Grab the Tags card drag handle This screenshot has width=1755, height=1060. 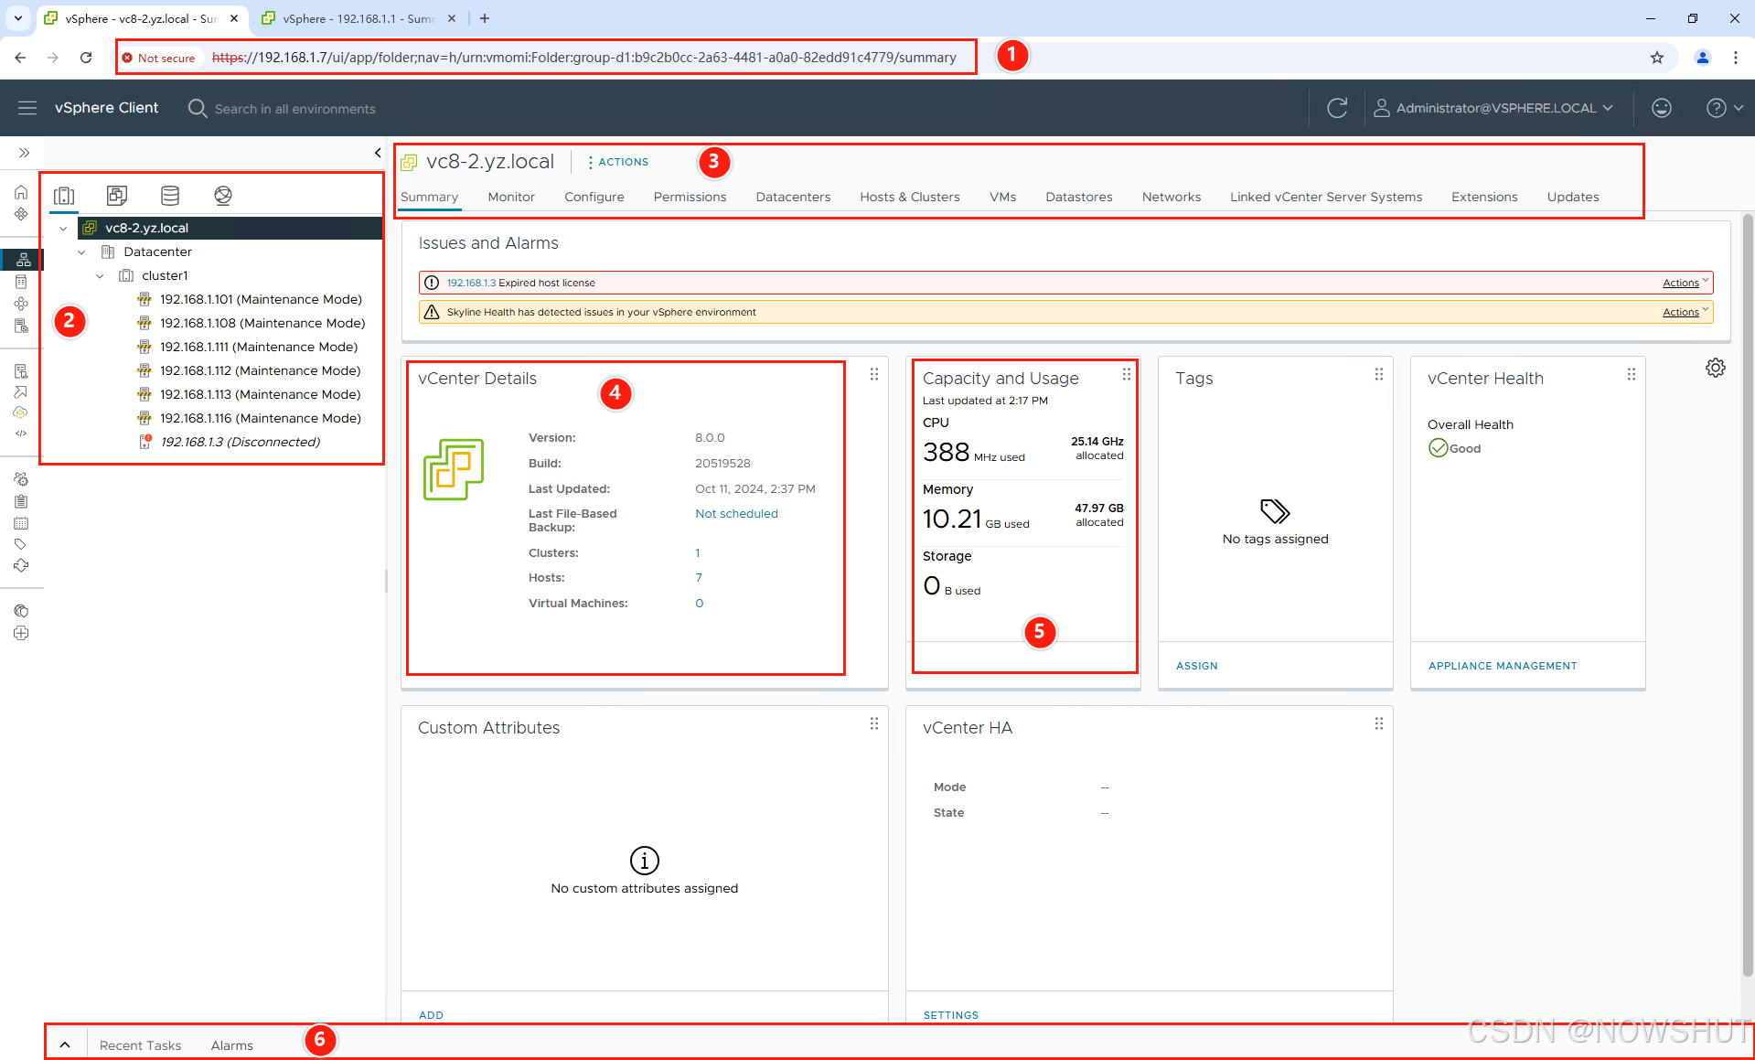pyautogui.click(x=1379, y=374)
